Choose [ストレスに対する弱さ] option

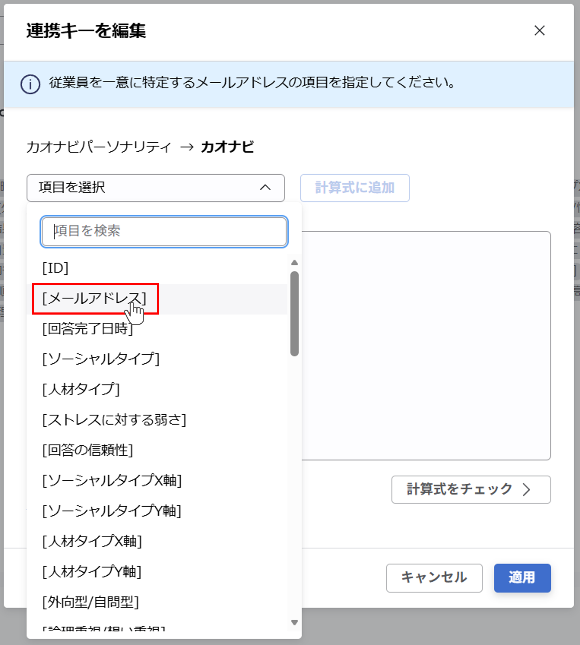tap(157, 420)
